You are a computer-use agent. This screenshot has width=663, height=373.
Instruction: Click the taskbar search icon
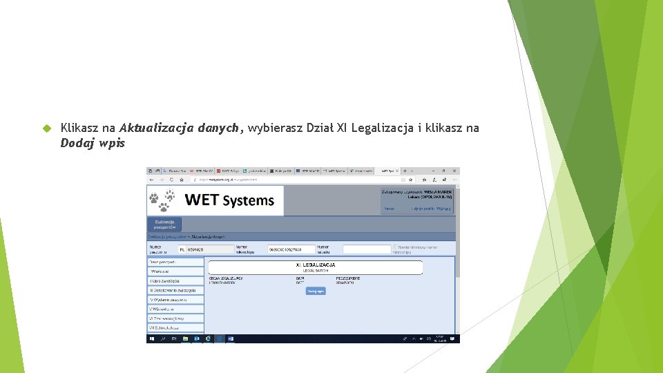click(x=163, y=338)
